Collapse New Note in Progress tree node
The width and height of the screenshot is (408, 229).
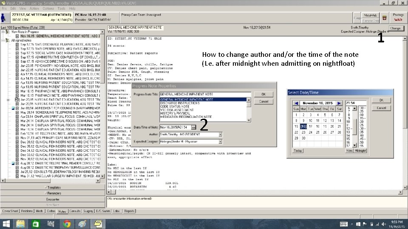[x=3, y=32]
